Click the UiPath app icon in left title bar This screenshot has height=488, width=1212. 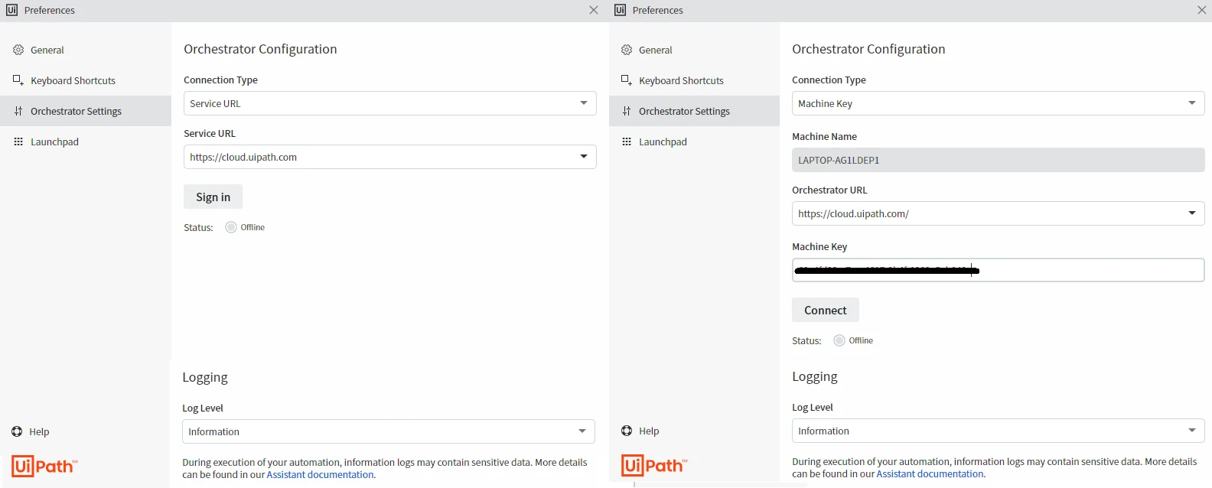[x=11, y=10]
